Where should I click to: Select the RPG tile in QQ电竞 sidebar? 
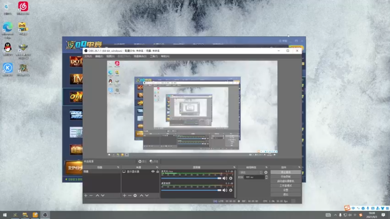click(74, 168)
